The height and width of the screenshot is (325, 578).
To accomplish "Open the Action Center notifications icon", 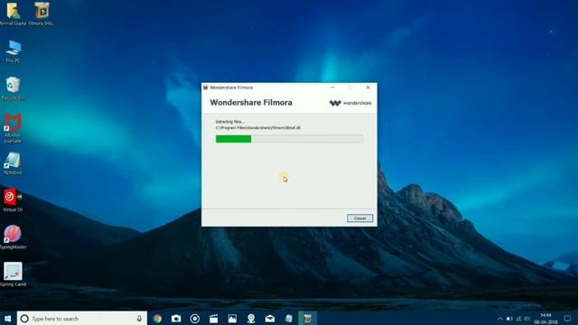I will pyautogui.click(x=568, y=319).
